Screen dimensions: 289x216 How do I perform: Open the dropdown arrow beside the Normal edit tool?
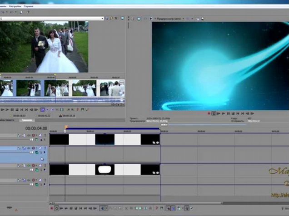pos(106,208)
